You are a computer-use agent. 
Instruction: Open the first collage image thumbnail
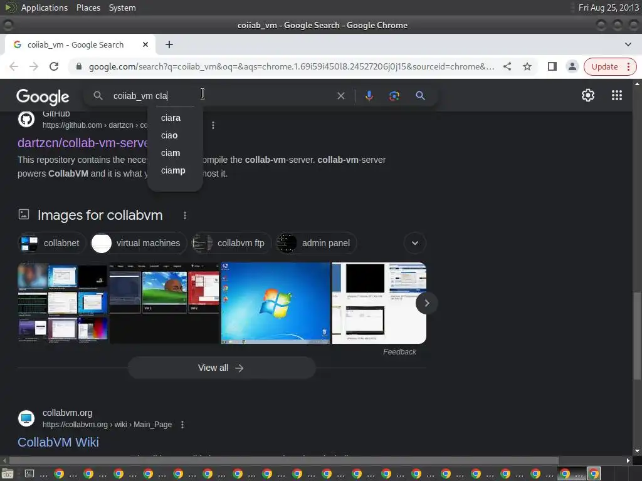(x=62, y=303)
